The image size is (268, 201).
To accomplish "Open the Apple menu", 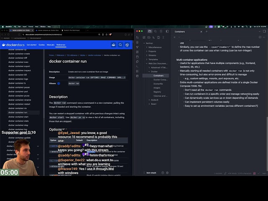I will click(3, 27).
